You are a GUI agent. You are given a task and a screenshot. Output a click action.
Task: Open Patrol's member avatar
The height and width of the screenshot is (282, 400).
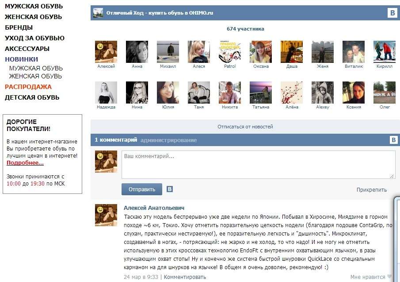pyautogui.click(x=230, y=52)
